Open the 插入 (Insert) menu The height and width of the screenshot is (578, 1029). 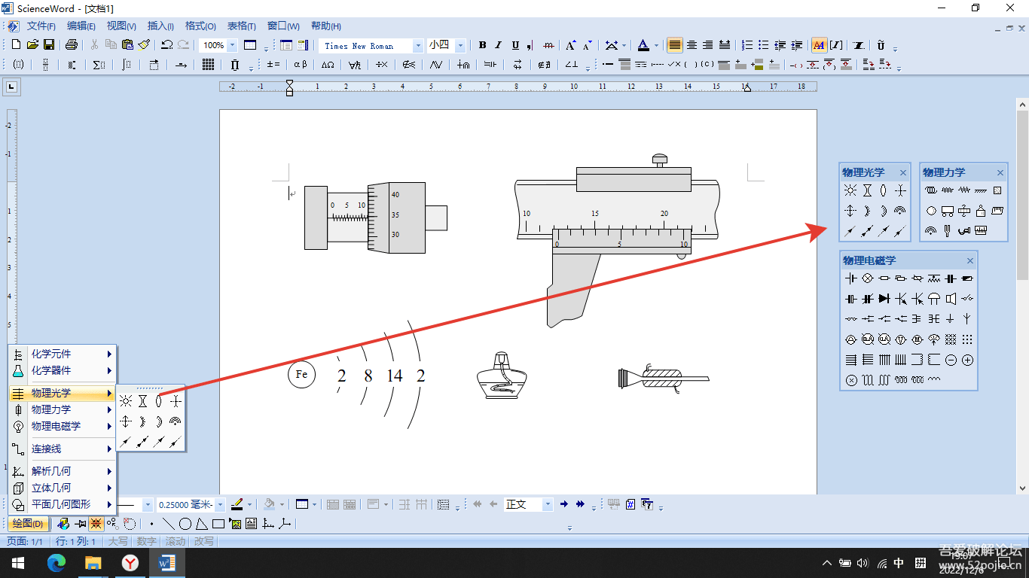[x=160, y=26]
